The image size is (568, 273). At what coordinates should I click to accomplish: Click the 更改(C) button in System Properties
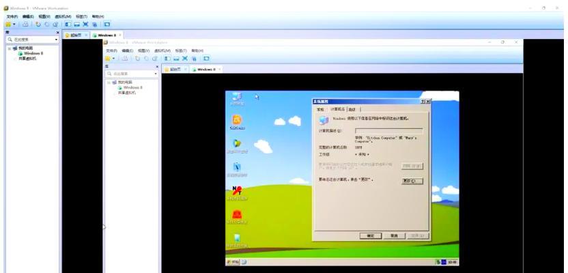pyautogui.click(x=412, y=181)
